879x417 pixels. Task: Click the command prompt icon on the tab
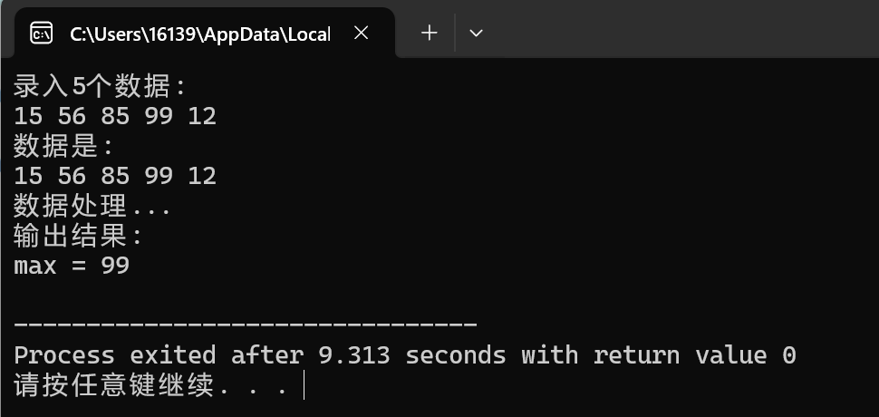[x=41, y=34]
